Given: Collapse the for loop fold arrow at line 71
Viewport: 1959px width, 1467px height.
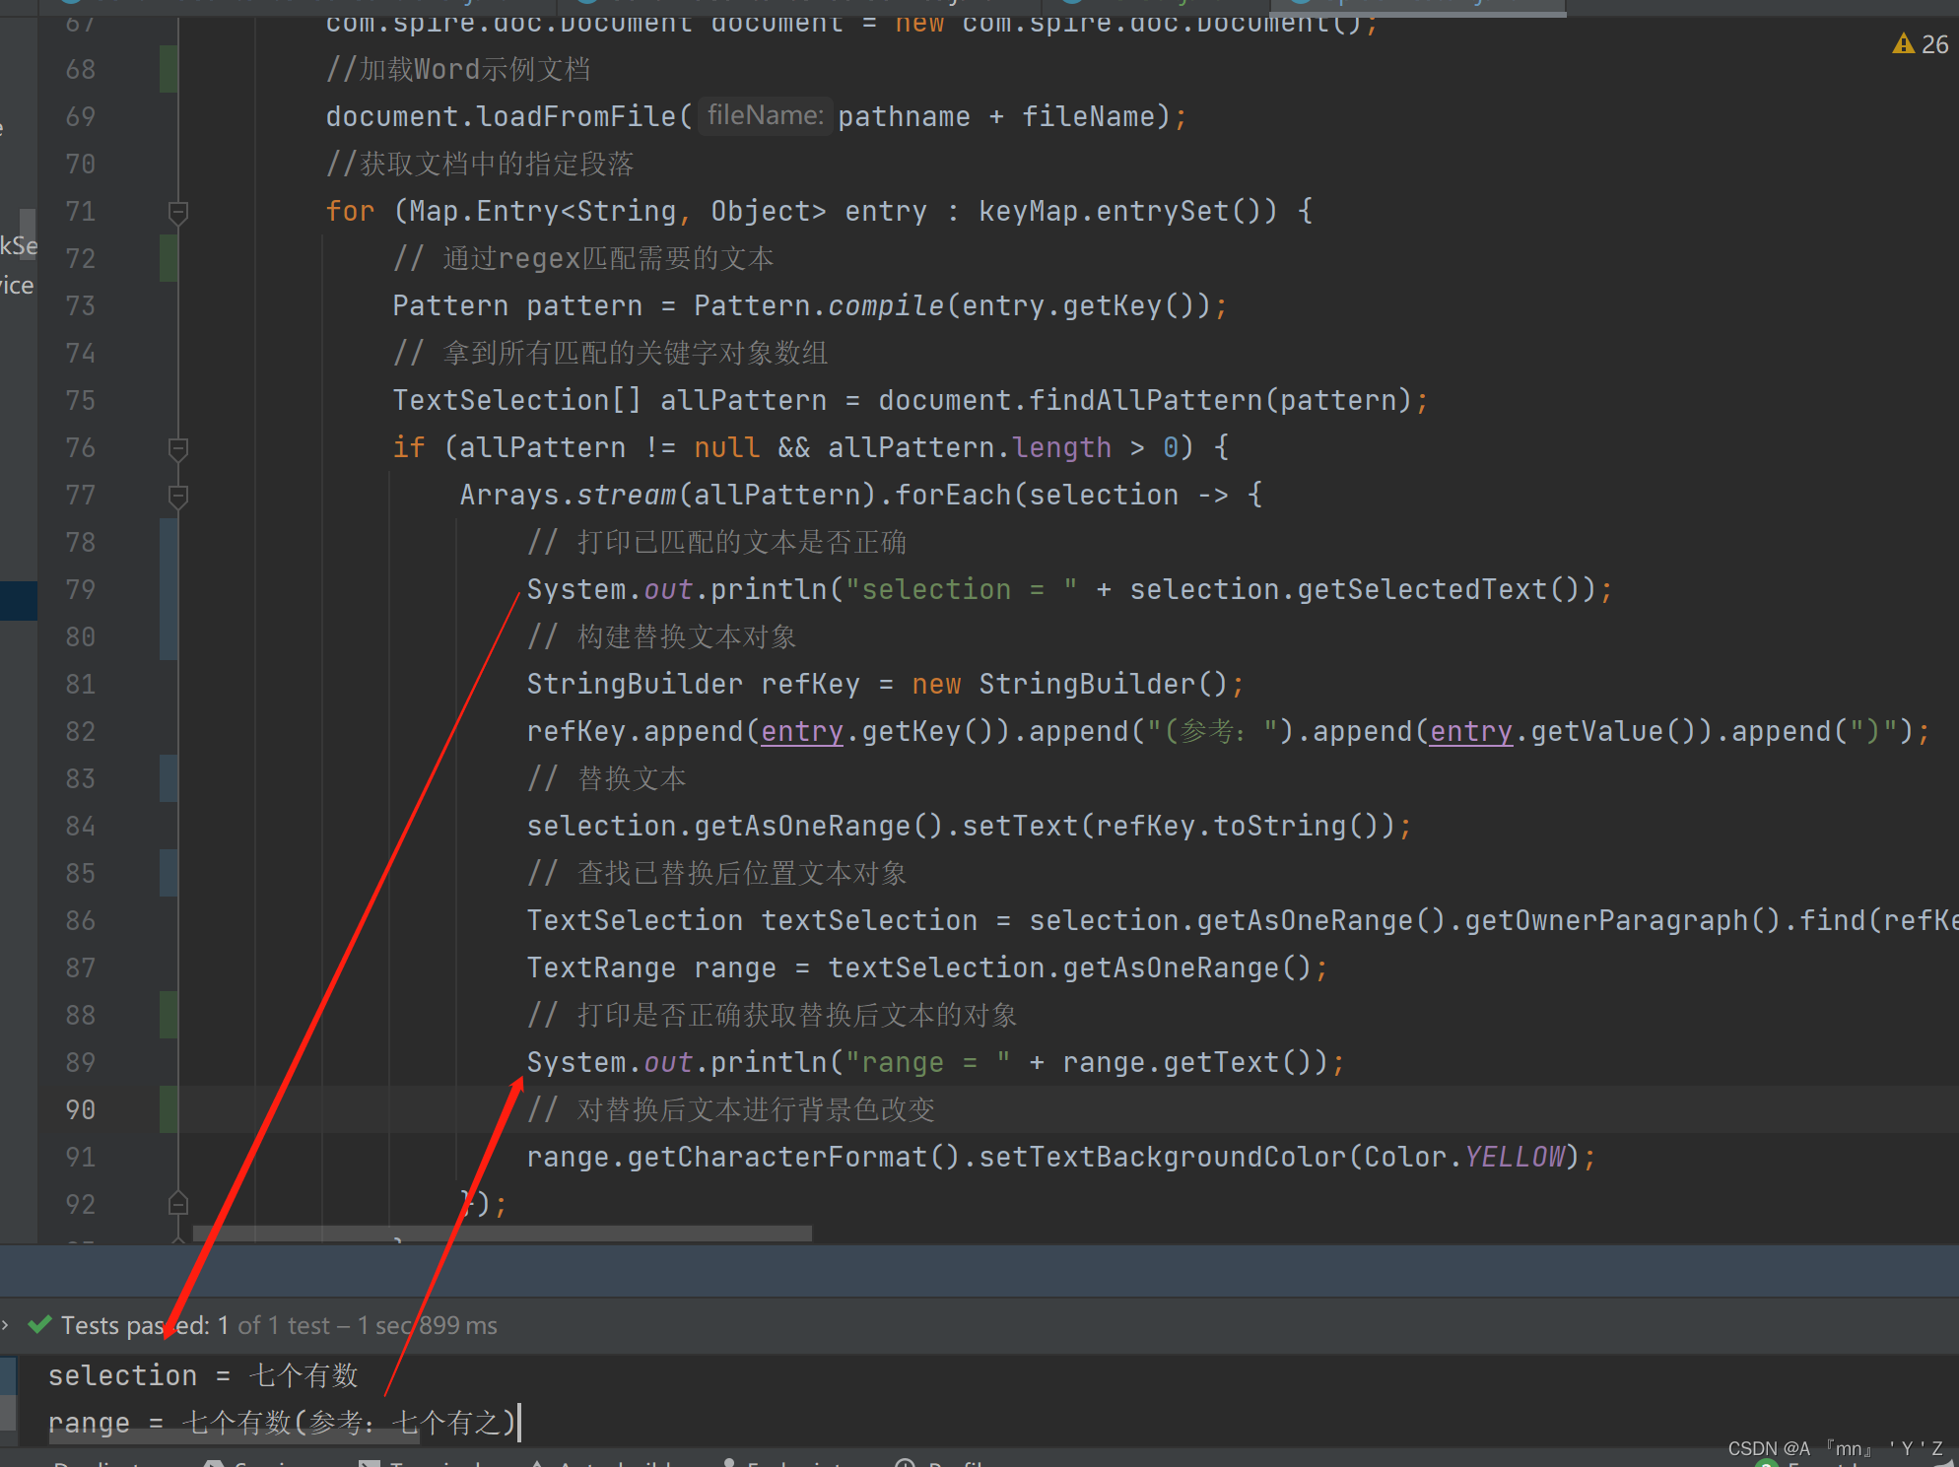Looking at the screenshot, I should 178,211.
